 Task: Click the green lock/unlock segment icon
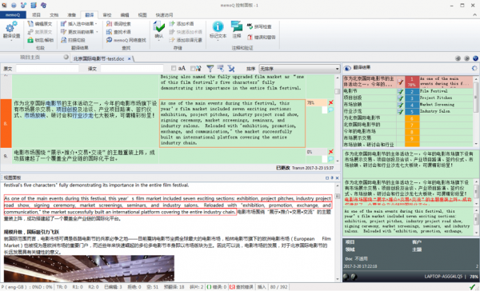pos(30,40)
